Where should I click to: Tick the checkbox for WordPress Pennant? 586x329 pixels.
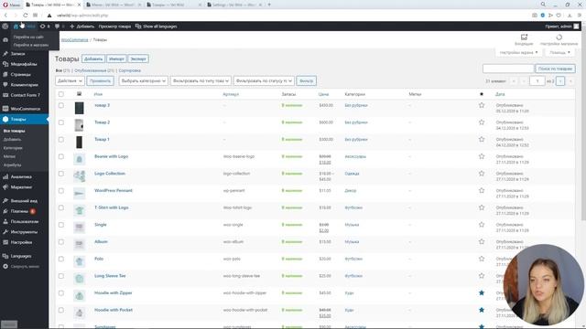(61, 191)
